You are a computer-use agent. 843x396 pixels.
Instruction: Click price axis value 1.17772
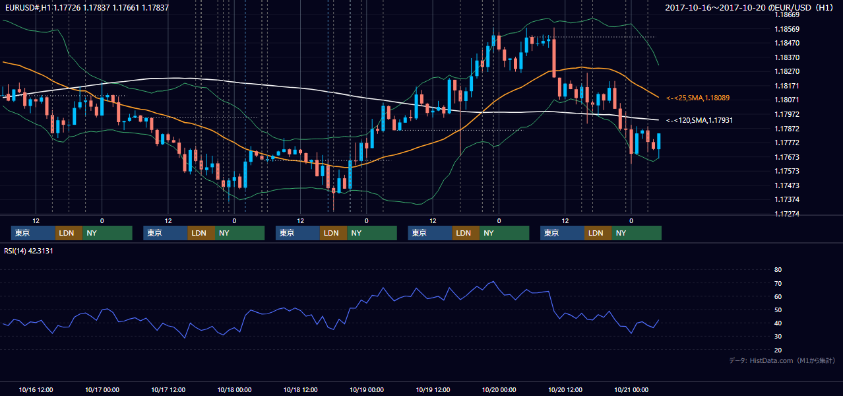point(787,143)
